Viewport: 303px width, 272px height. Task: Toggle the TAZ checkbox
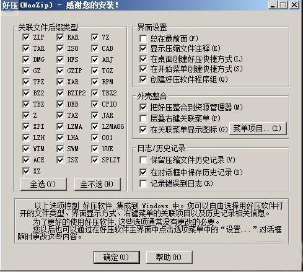[x=60, y=115]
